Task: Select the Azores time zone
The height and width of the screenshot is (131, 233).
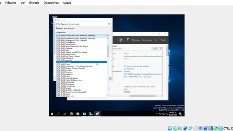Action: click(x=82, y=94)
